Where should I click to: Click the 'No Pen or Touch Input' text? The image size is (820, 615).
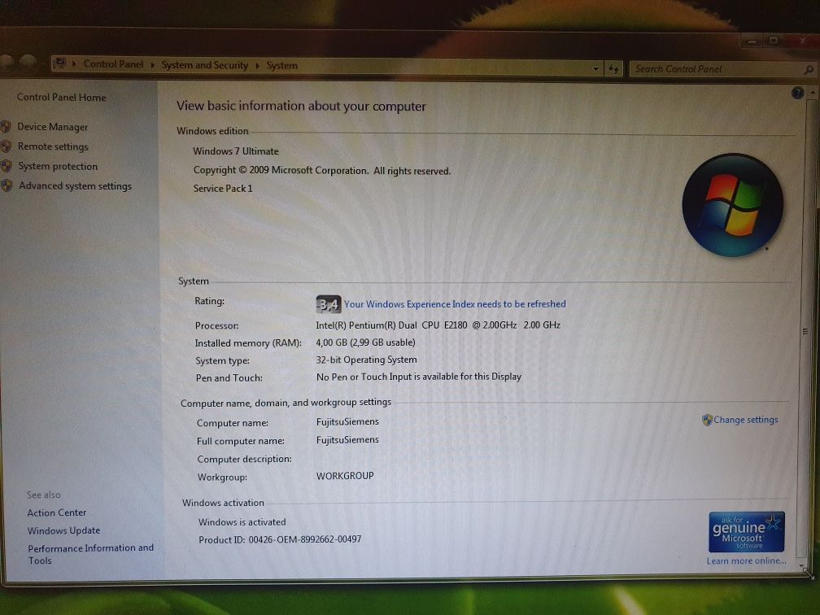(419, 377)
